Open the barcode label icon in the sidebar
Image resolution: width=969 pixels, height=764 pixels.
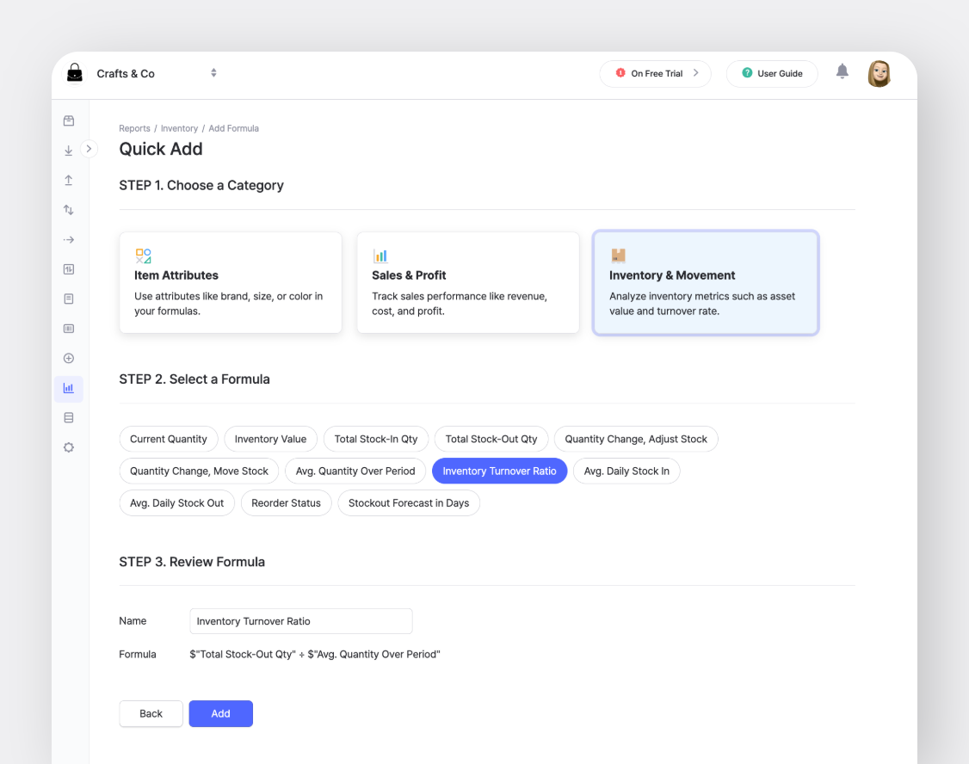pos(68,328)
